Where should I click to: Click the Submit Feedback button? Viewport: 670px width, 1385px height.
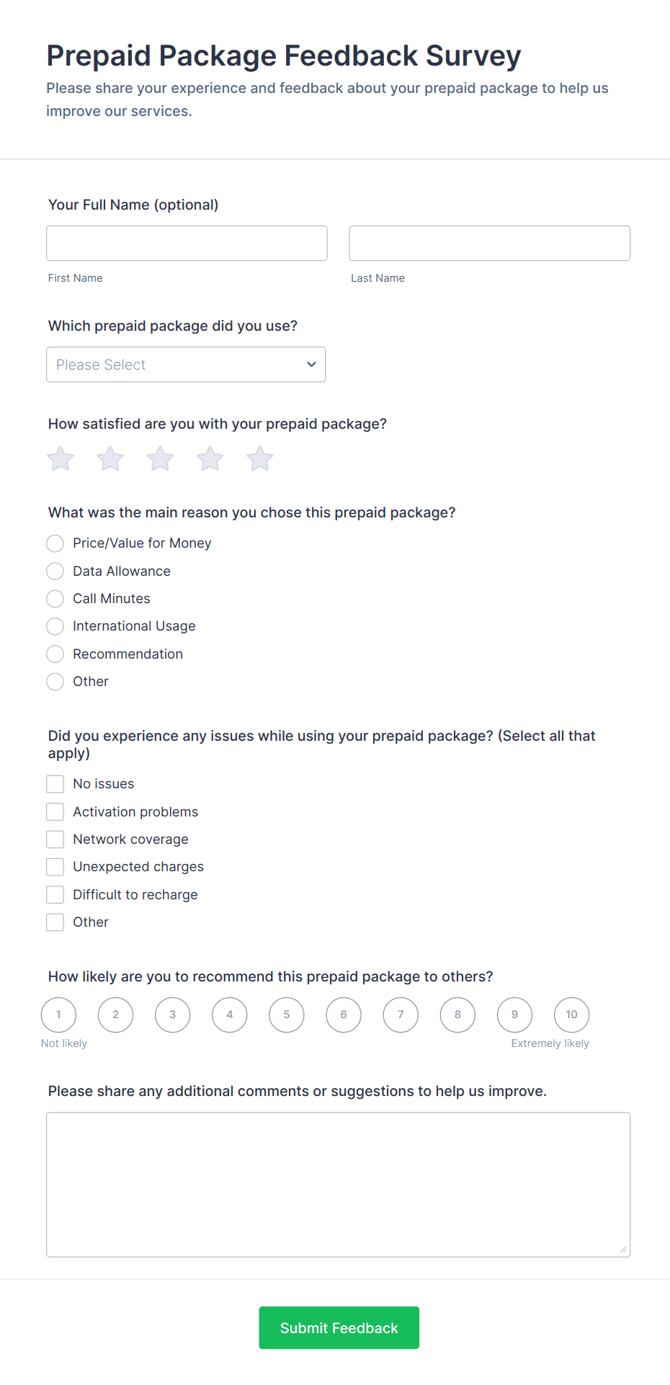point(339,1327)
